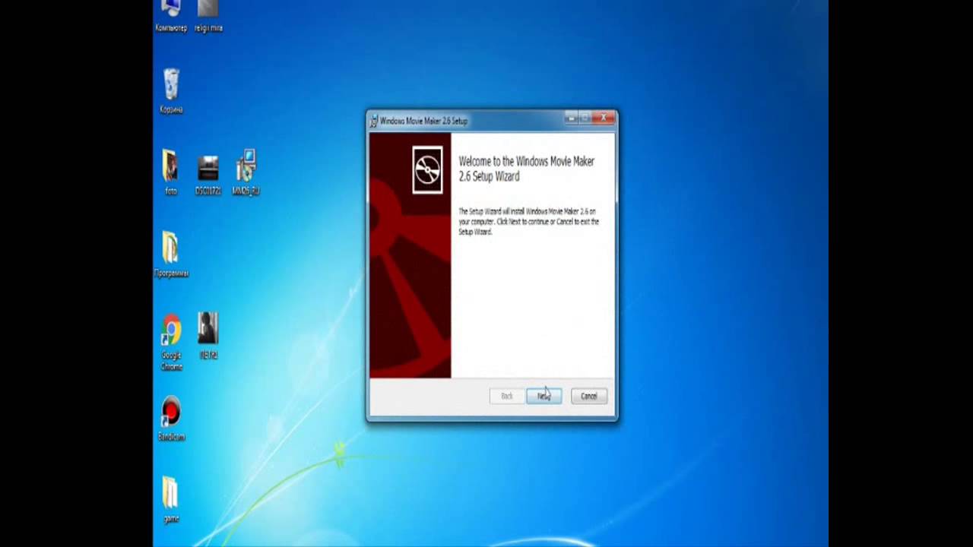
Task: Click the greyed-out Back button
Action: click(x=506, y=396)
